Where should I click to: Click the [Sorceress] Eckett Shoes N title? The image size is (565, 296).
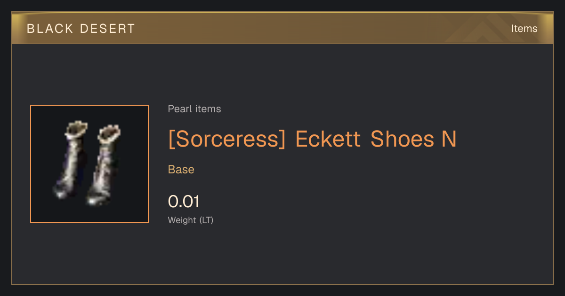(312, 139)
